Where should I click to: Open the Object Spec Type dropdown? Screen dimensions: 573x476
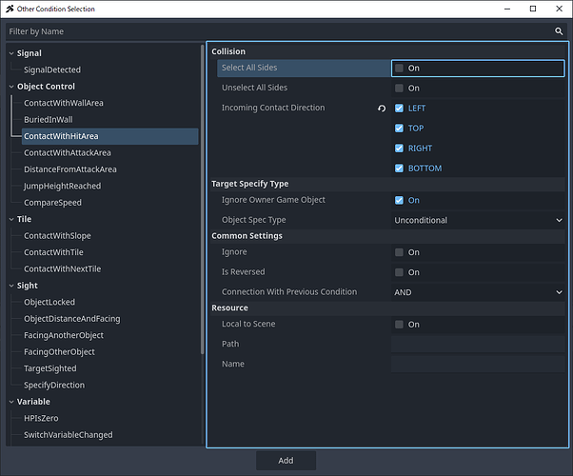click(478, 220)
